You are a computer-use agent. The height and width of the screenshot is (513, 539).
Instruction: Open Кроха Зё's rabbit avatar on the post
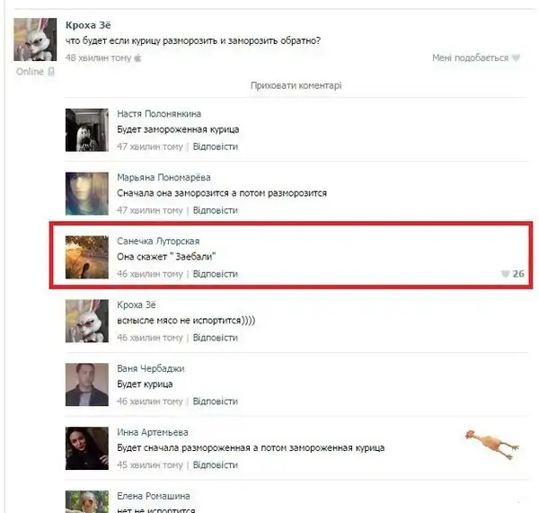(x=35, y=40)
